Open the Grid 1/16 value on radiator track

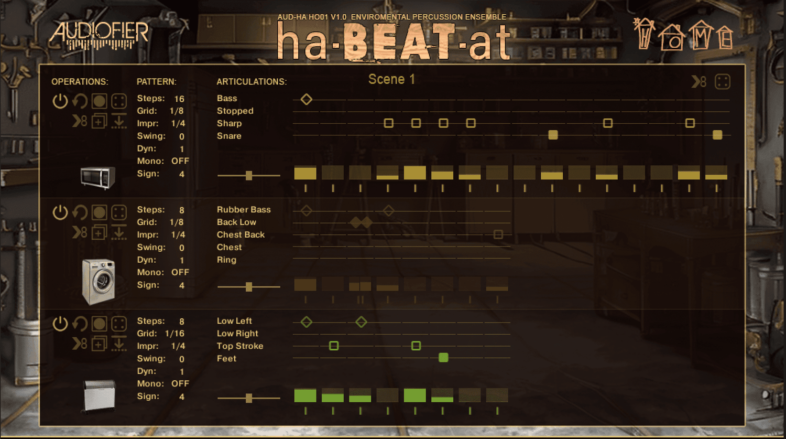click(174, 334)
